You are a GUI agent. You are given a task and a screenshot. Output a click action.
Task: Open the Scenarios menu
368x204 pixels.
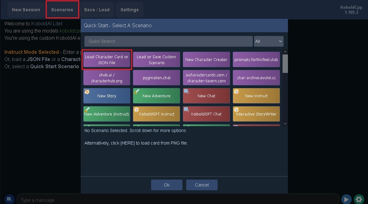pos(62,10)
